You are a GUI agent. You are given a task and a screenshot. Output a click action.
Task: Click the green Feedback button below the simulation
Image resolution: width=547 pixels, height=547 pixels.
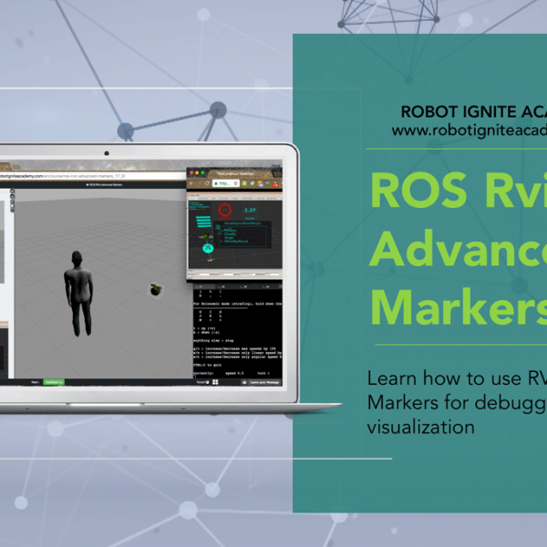(x=54, y=382)
